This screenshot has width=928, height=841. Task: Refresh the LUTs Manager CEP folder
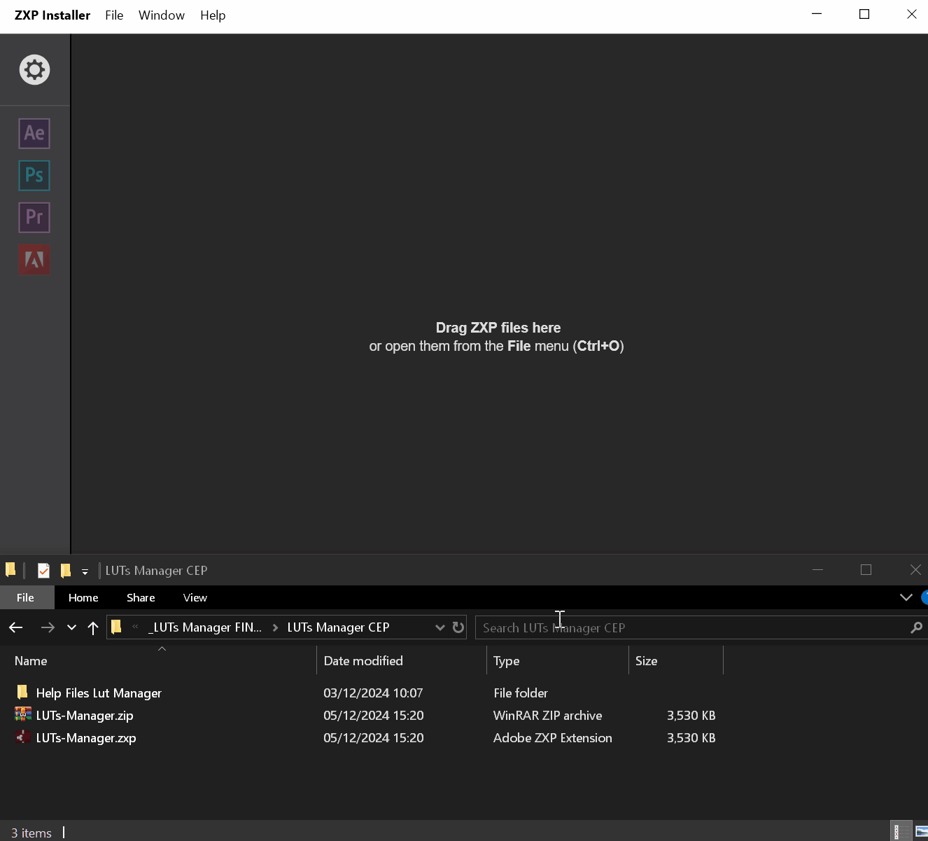458,627
